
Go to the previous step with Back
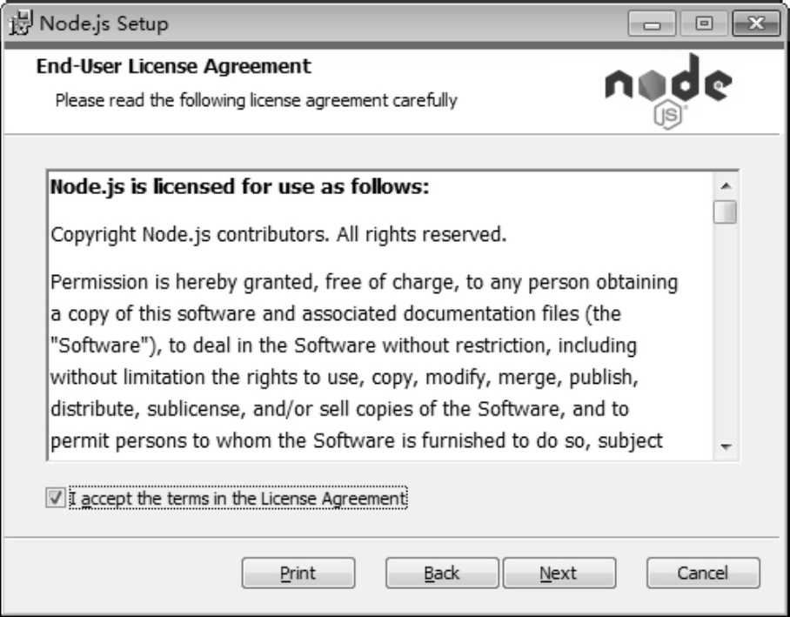click(x=441, y=573)
